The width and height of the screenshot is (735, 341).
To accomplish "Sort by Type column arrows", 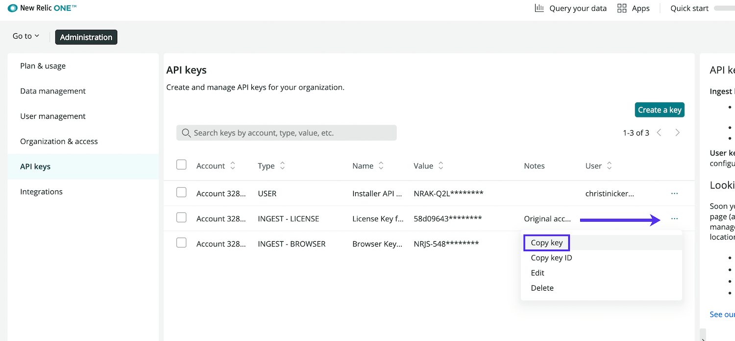I will [282, 166].
